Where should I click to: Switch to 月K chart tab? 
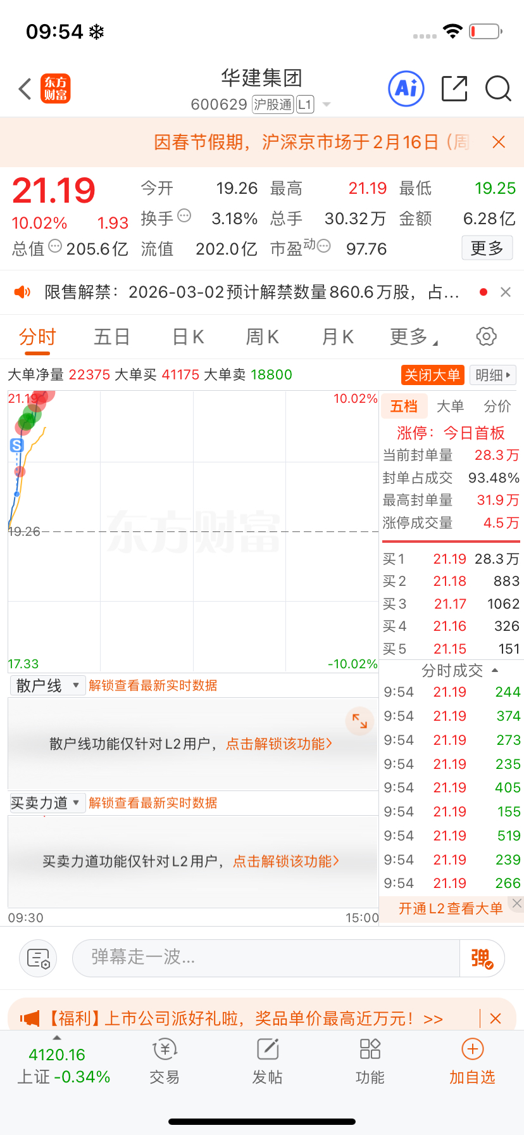(338, 337)
